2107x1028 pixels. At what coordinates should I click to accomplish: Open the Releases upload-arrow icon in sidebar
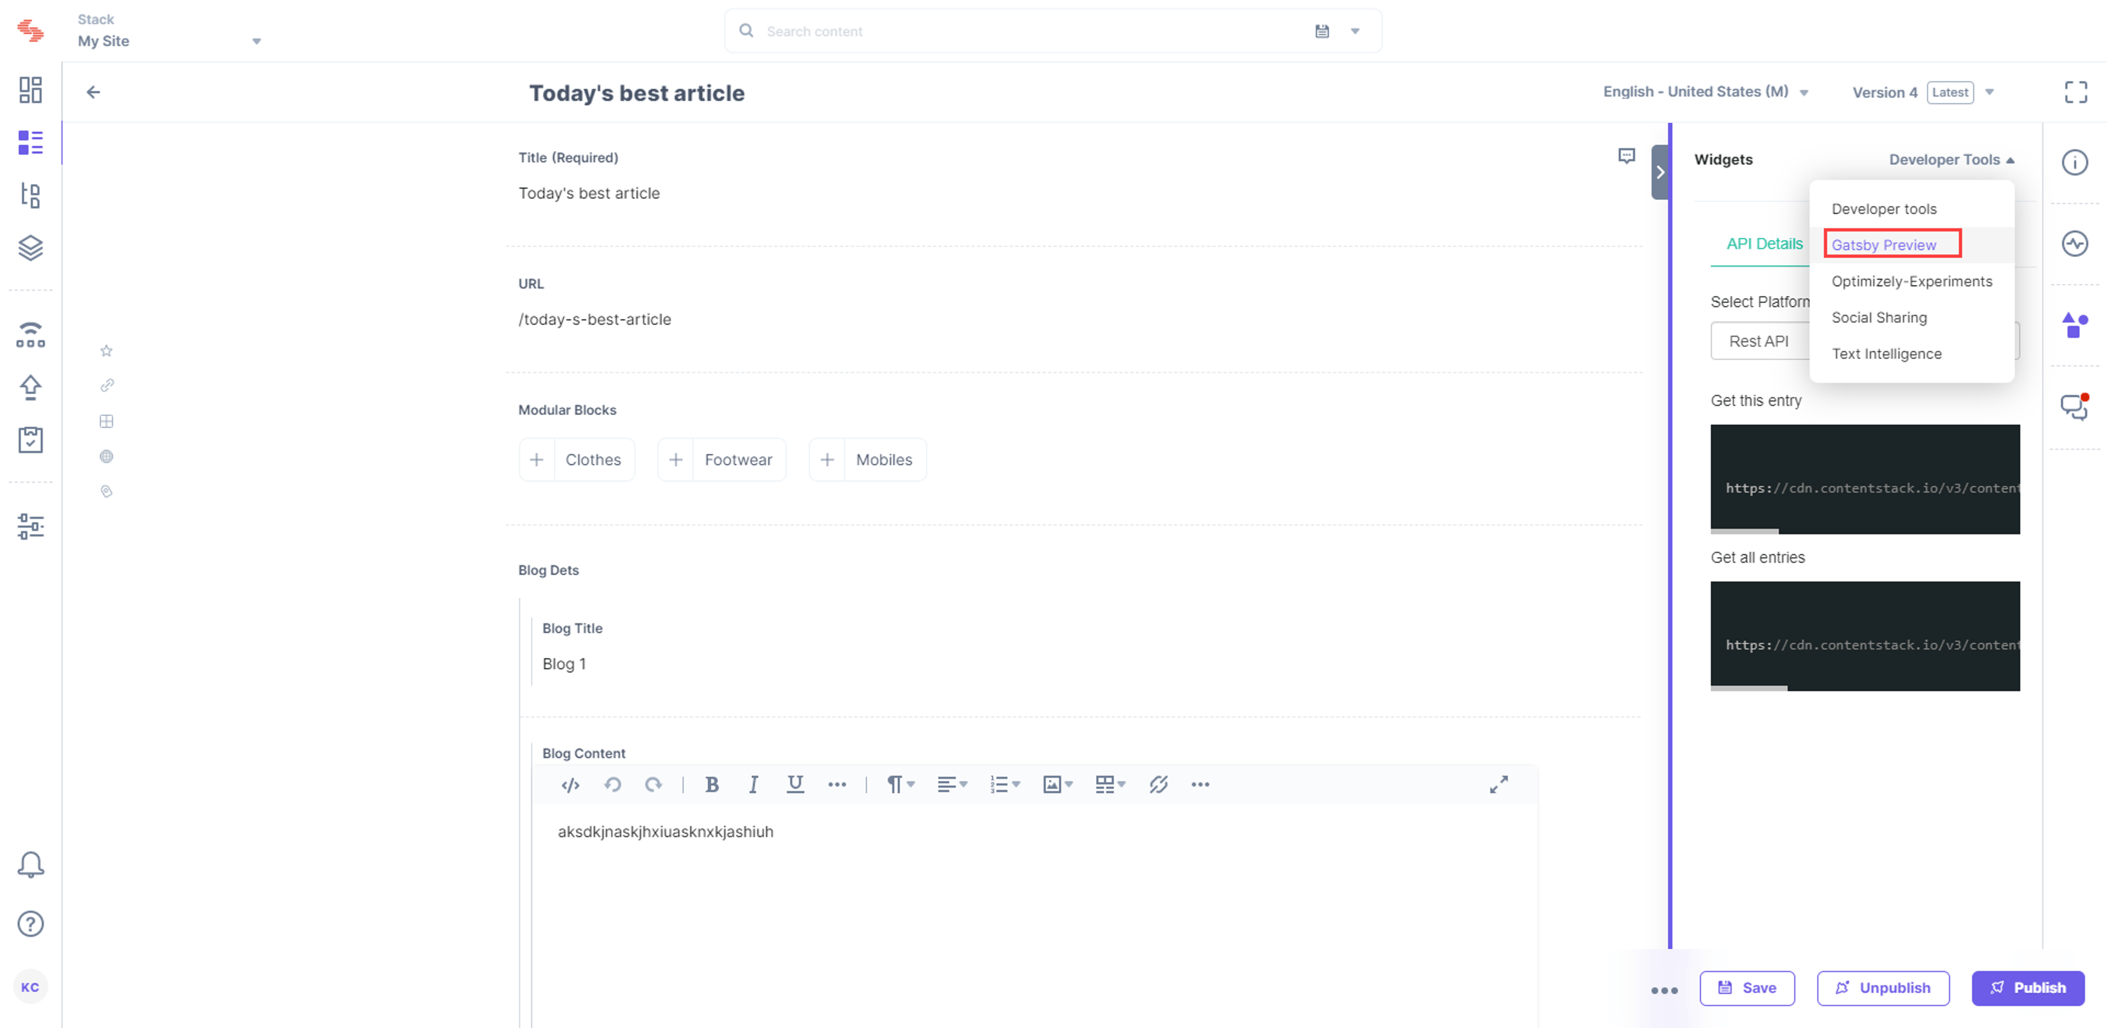pyautogui.click(x=30, y=387)
